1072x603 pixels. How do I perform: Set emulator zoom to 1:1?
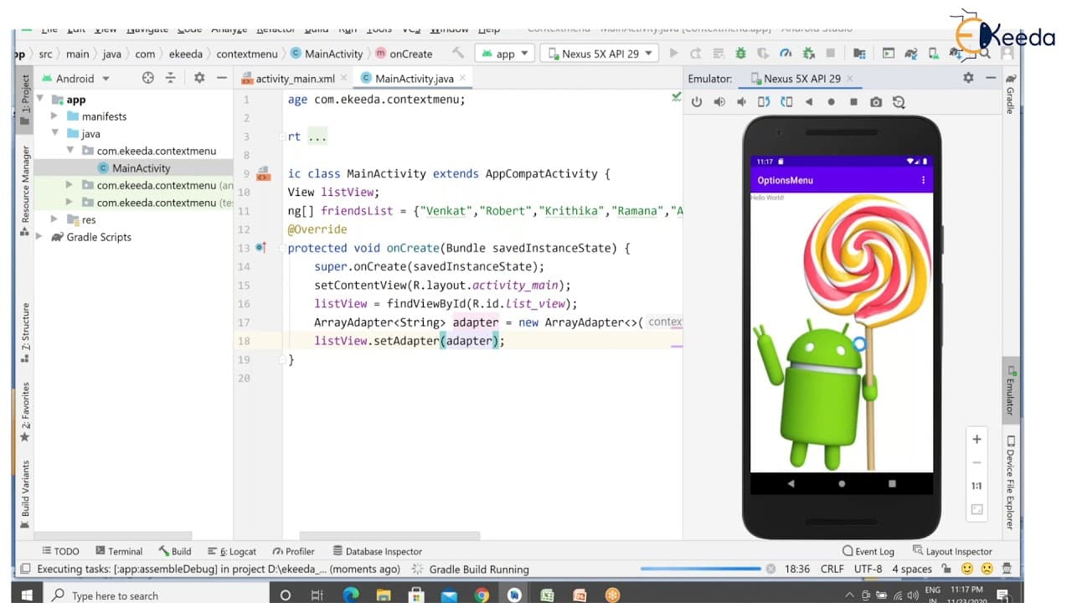click(977, 486)
